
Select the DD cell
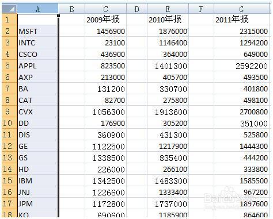tap(37, 123)
